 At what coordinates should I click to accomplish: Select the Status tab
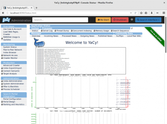[35, 31]
